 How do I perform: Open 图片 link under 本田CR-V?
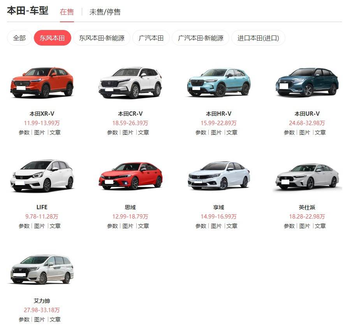[128, 132]
